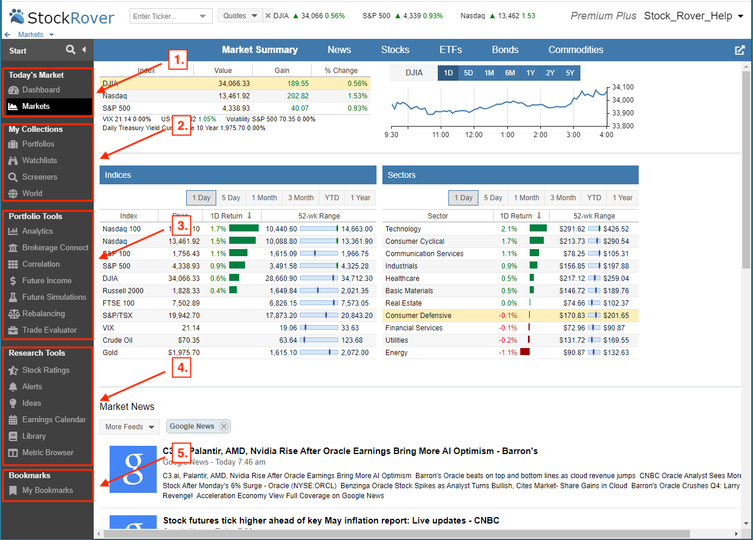Open the Stock_Rover_Help account menu
This screenshot has height=540, width=753.
click(694, 16)
